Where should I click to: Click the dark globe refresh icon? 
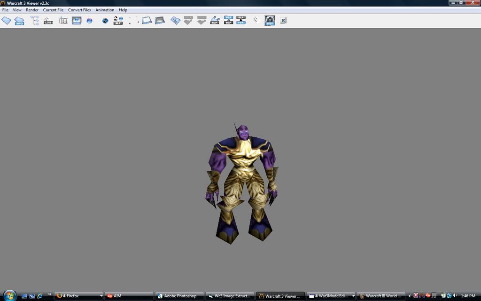[x=105, y=21]
